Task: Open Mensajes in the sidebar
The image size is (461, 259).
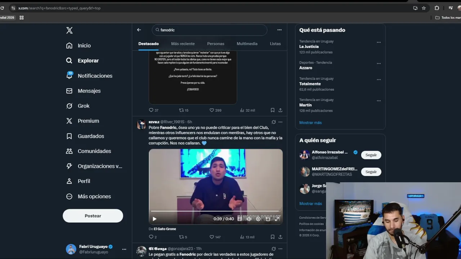Action: [x=83, y=91]
